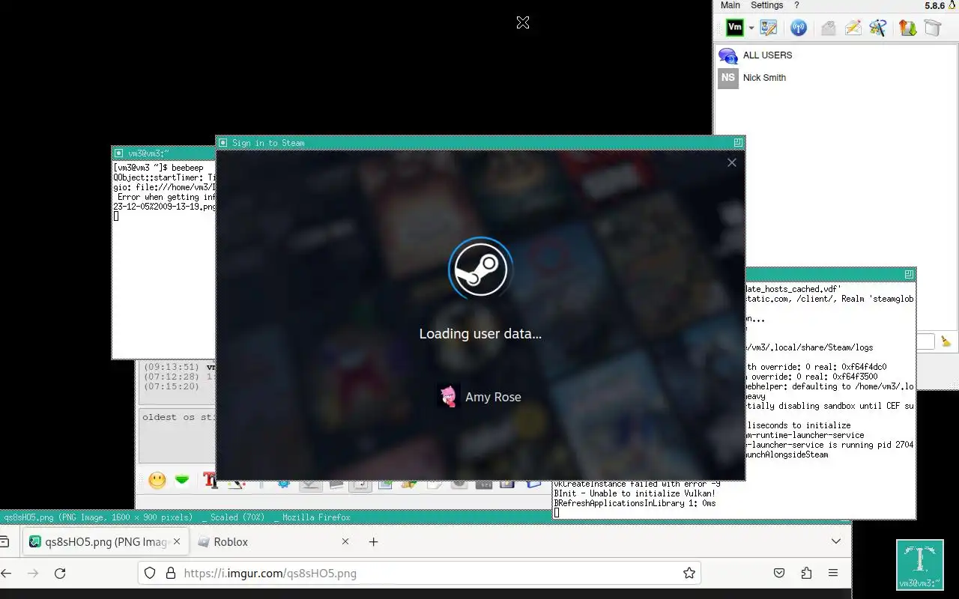Open the status dropdown arrow next to Vm
This screenshot has width=959, height=599.
pyautogui.click(x=751, y=28)
